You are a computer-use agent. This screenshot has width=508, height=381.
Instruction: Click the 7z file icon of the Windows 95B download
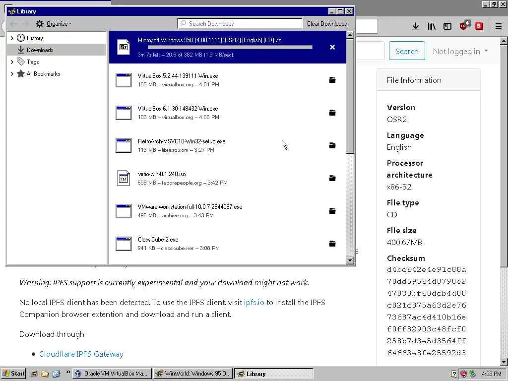click(x=124, y=47)
